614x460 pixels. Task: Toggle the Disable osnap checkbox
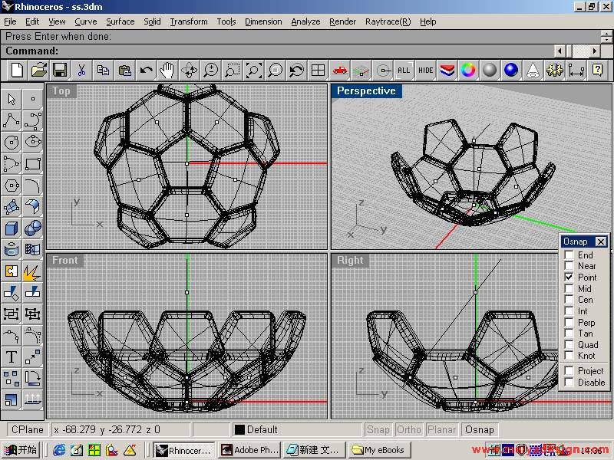(x=569, y=382)
